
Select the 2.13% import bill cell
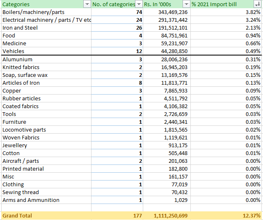pyautogui.click(x=226, y=28)
